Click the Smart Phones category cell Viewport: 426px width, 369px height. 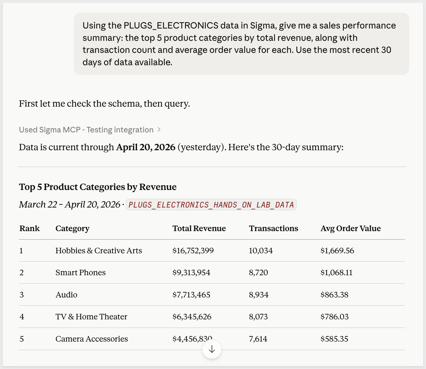(x=80, y=273)
